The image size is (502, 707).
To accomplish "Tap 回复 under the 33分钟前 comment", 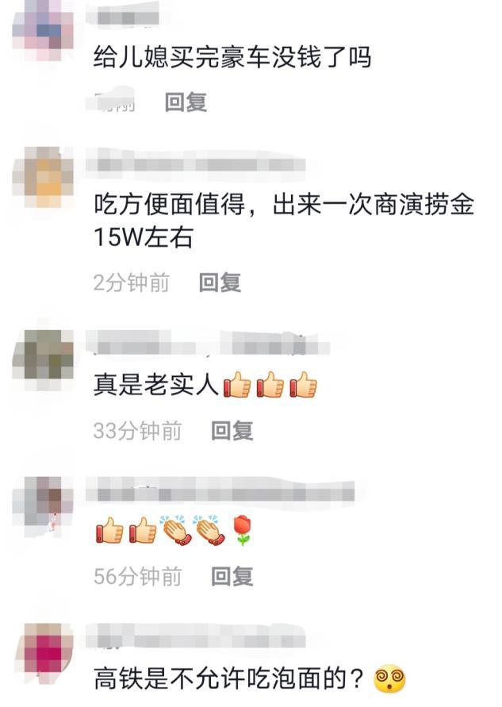I will tap(232, 431).
